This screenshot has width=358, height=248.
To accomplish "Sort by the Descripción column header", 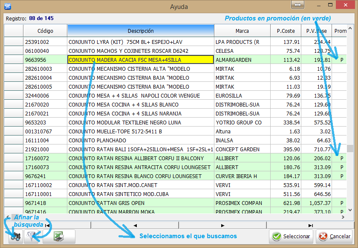I will [x=141, y=31].
